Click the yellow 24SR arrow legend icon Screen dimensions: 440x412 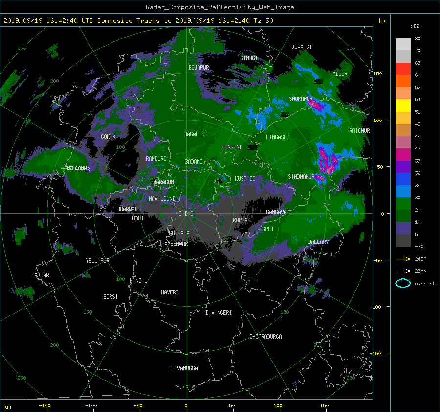403,259
